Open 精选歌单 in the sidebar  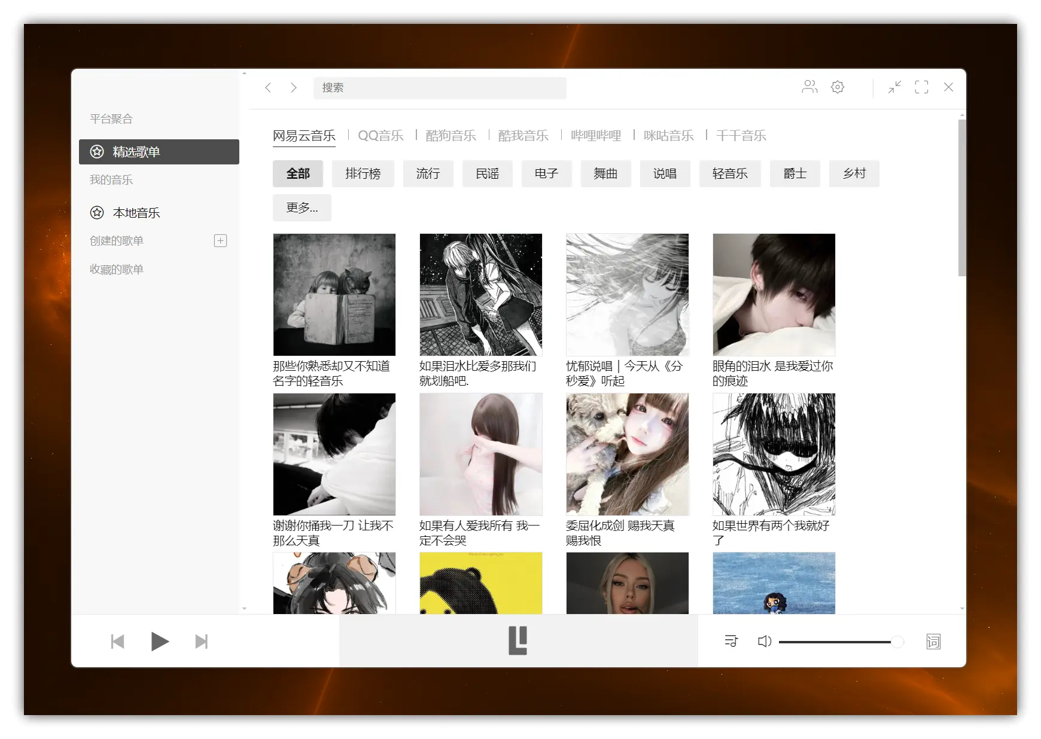click(159, 152)
